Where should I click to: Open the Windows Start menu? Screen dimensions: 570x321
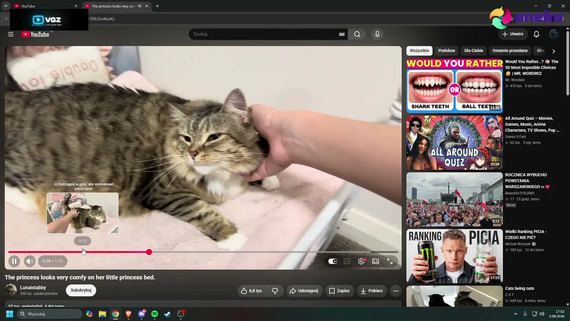(9, 314)
